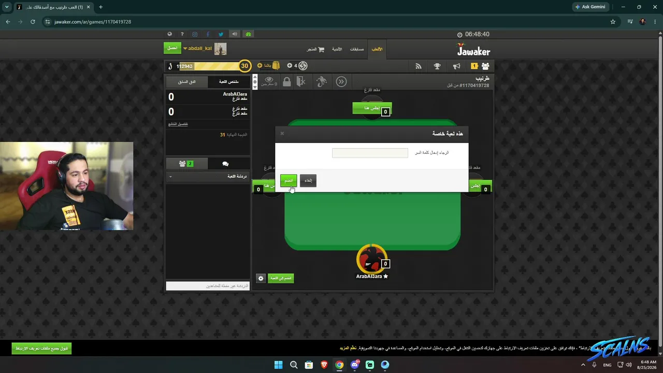663x373 pixels.
Task: Click the spectator chat input field
Action: click(208, 286)
